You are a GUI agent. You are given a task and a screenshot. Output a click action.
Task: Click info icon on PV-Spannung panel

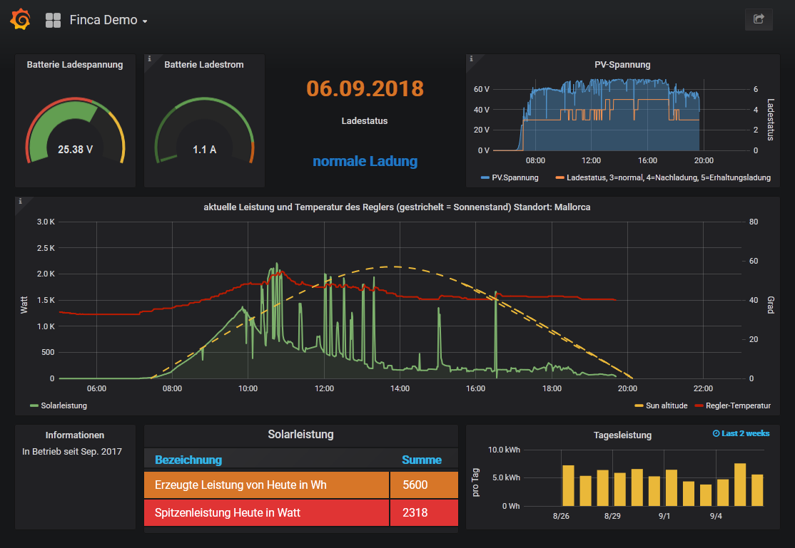pos(471,59)
